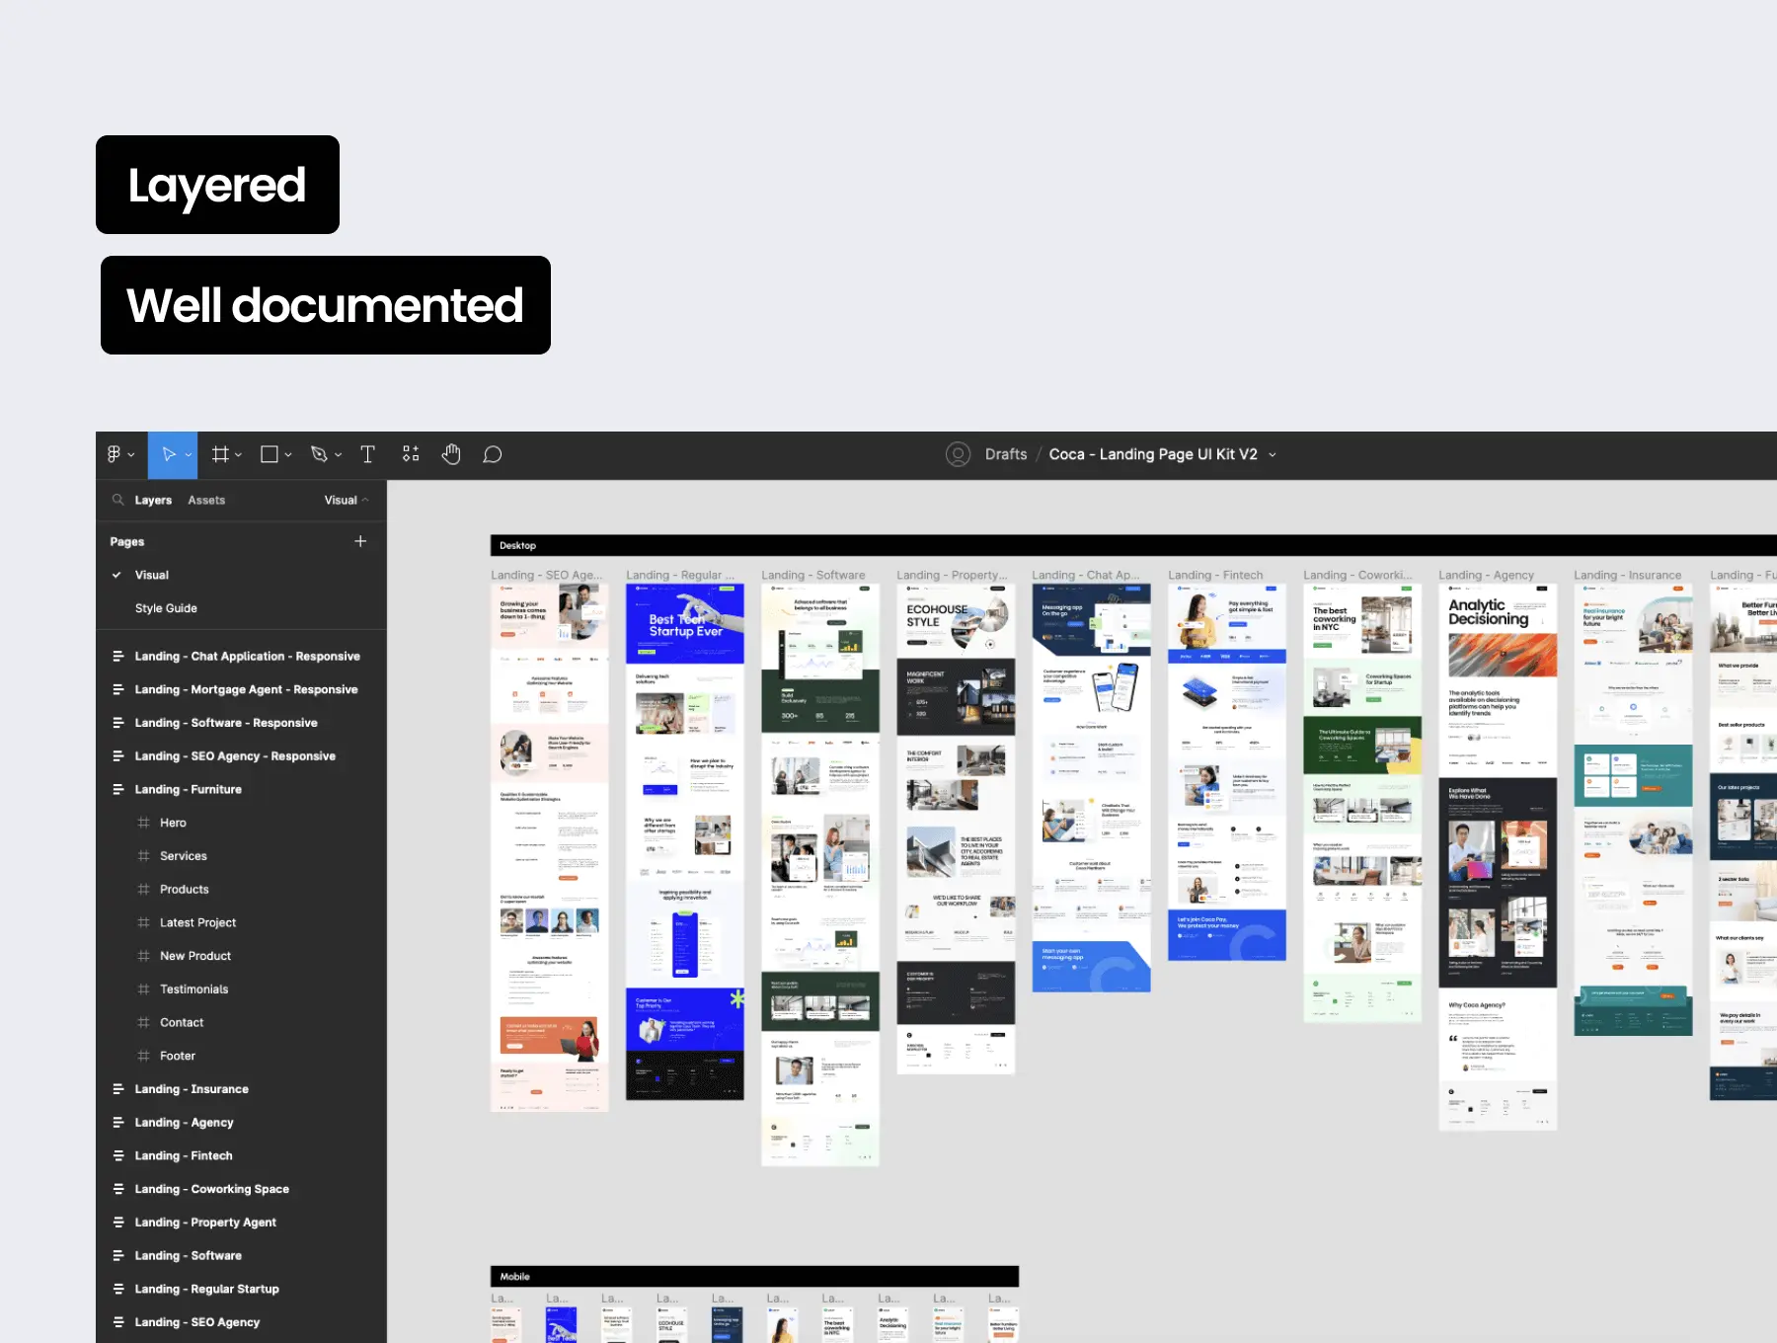1777x1343 pixels.
Task: Switch to the Assets tab
Action: click(206, 501)
